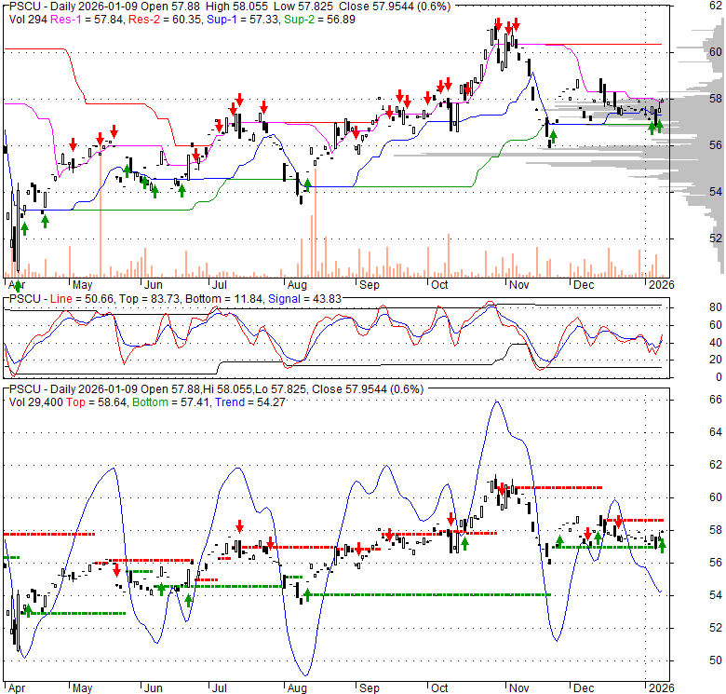Click the Hi 58.055 value in bottom chart header
Screen dimensions: 726x694
(x=228, y=389)
